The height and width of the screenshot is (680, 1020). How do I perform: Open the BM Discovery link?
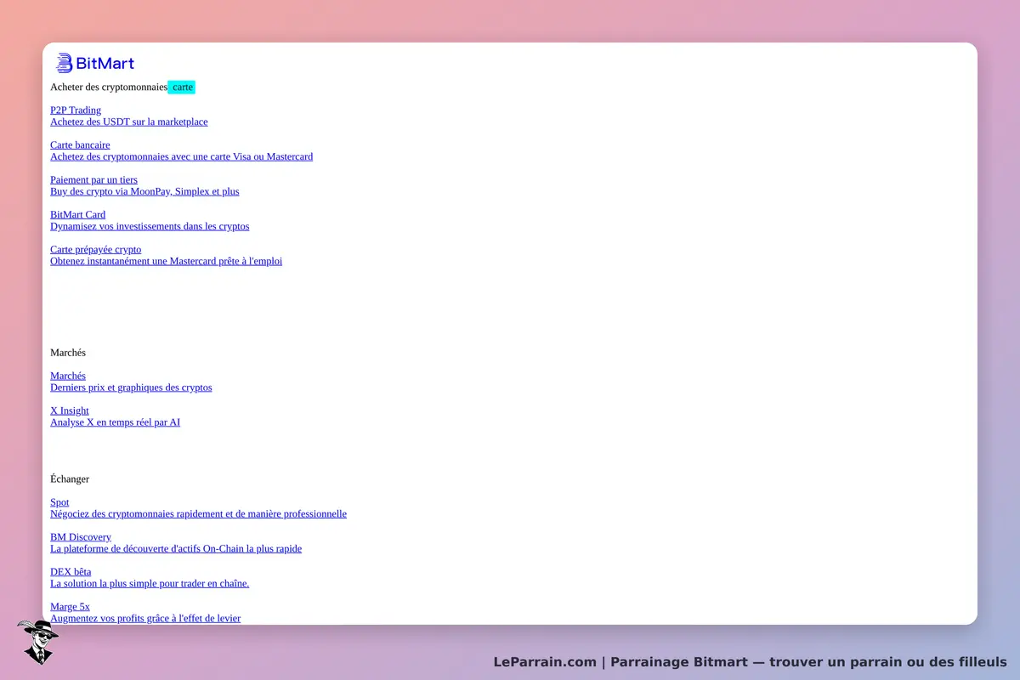81,538
